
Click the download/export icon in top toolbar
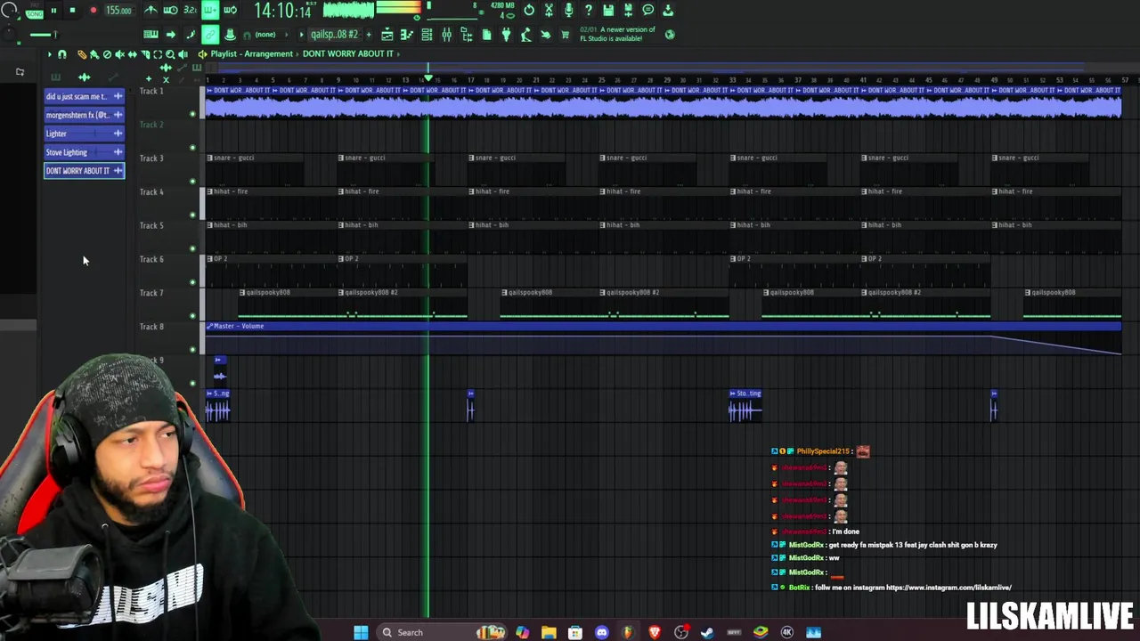point(668,10)
